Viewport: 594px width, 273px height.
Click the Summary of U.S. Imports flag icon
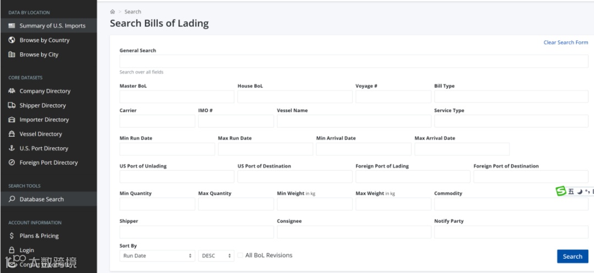(12, 26)
